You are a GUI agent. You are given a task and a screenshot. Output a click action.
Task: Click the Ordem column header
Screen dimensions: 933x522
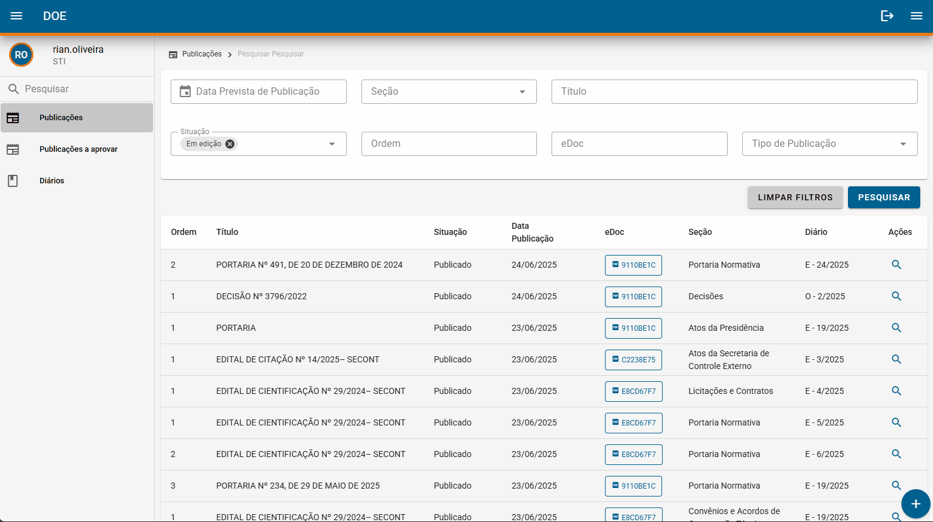pos(183,232)
